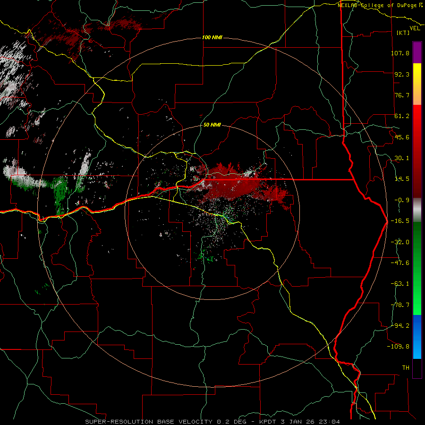Select the 45.6 velocity scale value
425x425 pixels.
pyautogui.click(x=402, y=137)
